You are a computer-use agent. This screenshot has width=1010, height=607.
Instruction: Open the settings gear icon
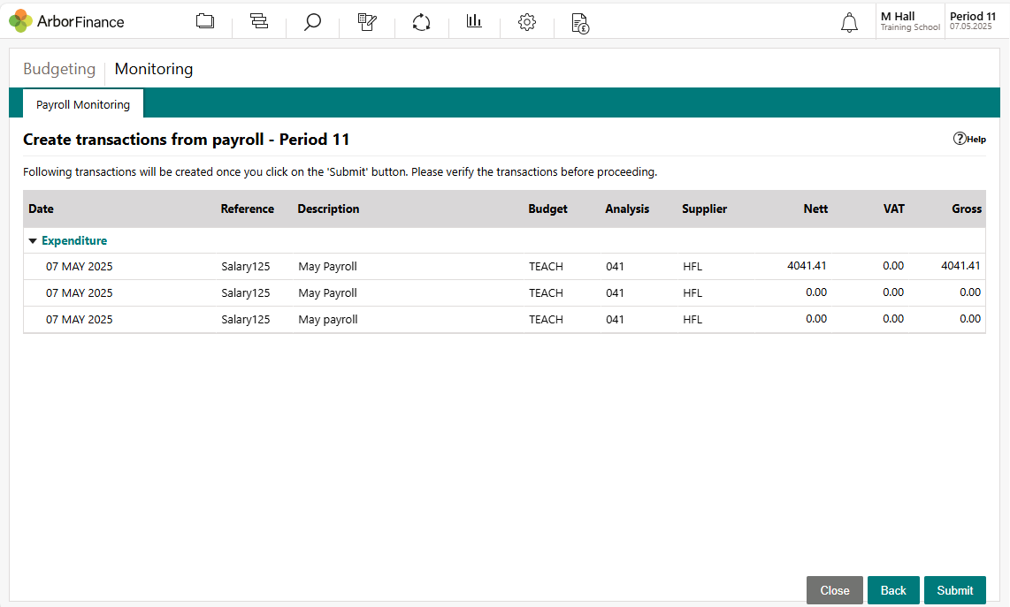527,22
